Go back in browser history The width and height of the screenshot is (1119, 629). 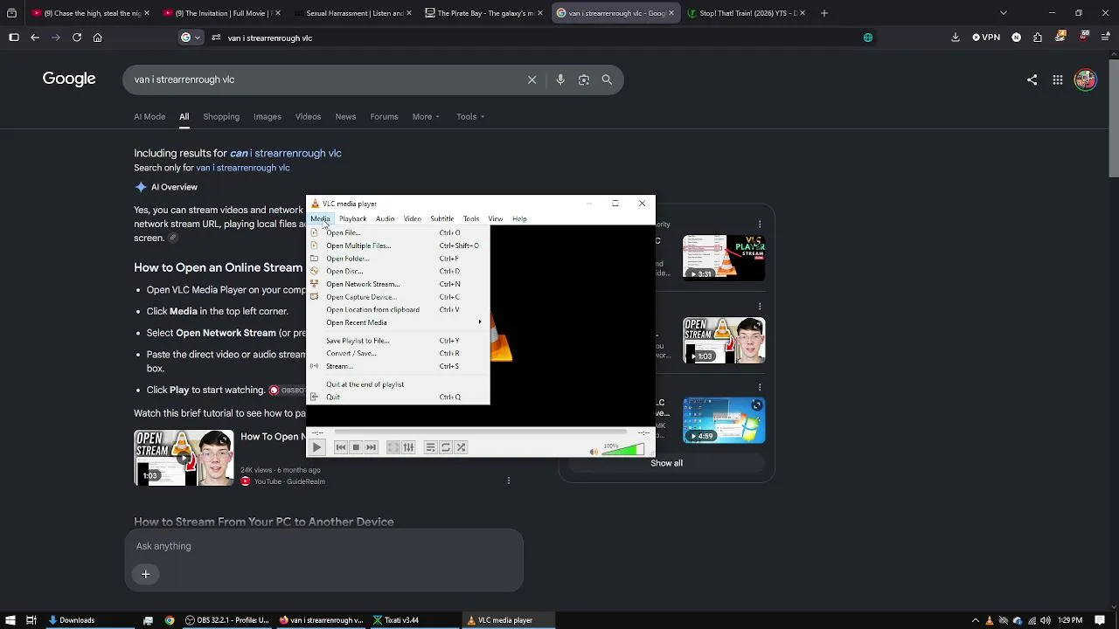tap(35, 38)
